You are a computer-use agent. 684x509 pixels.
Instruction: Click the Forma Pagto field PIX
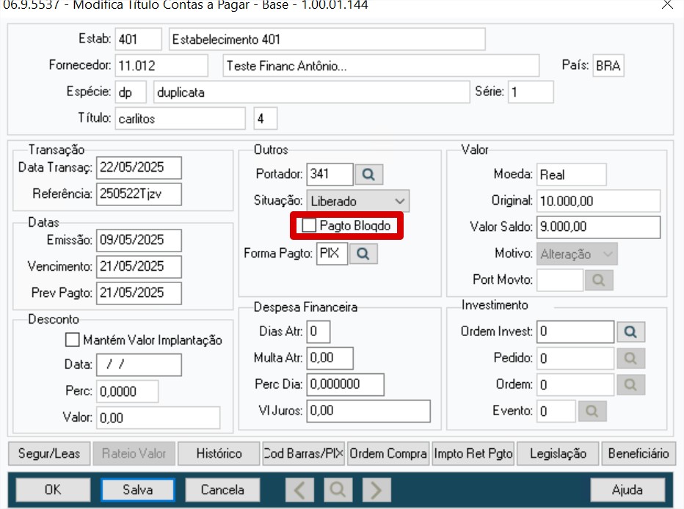click(332, 253)
